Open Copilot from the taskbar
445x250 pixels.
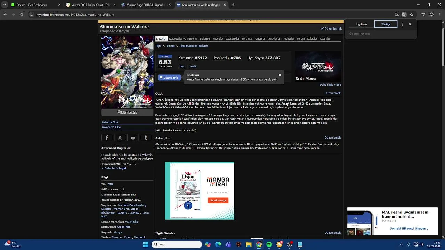pos(208,244)
